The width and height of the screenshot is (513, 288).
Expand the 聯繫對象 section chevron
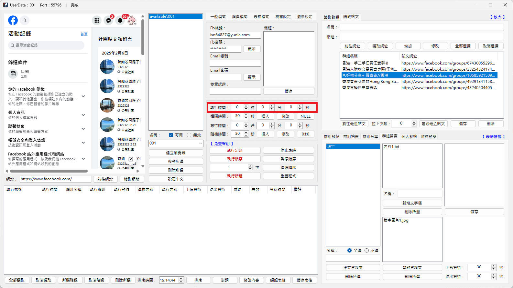point(83,129)
